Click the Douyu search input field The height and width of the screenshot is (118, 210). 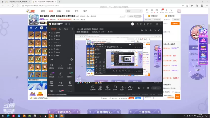coord(132,11)
